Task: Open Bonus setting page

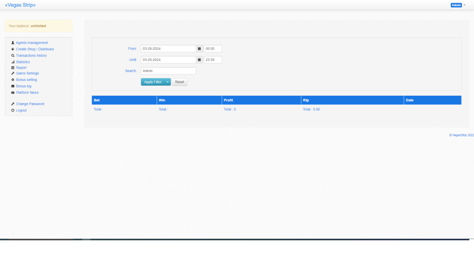Action: (x=26, y=80)
